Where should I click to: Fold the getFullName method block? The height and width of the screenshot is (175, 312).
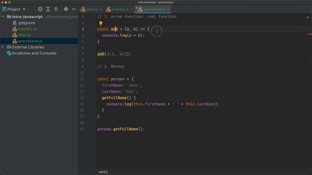click(x=96, y=98)
